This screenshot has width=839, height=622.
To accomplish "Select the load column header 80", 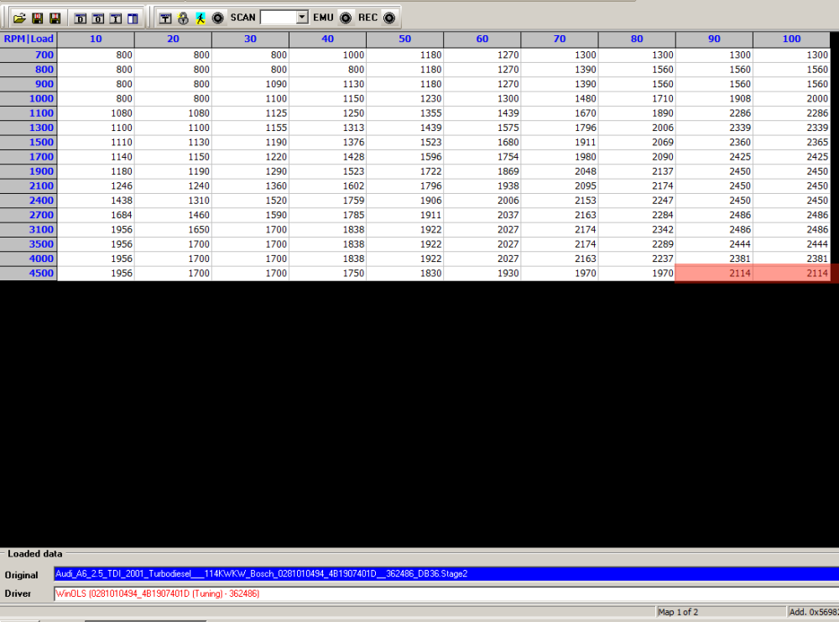I will (637, 39).
